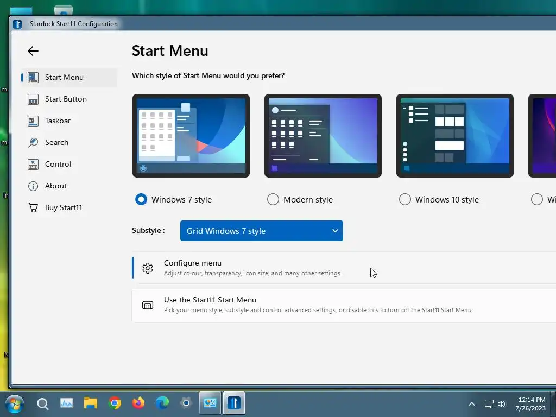Open the Windows 7 Start orb
The height and width of the screenshot is (417, 556).
tap(15, 404)
